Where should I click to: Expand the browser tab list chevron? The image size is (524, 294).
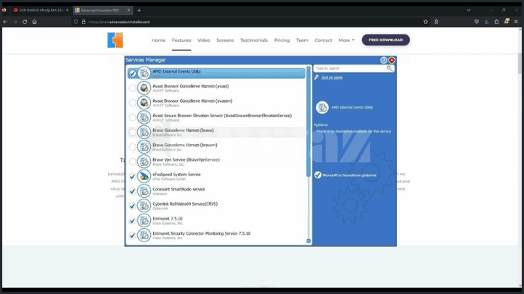click(468, 10)
